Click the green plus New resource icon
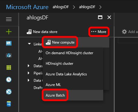 click(x=9, y=32)
